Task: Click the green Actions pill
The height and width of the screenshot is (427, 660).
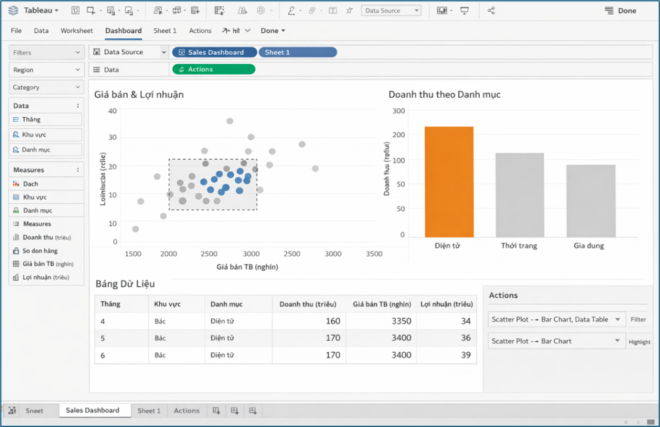Action: 214,70
